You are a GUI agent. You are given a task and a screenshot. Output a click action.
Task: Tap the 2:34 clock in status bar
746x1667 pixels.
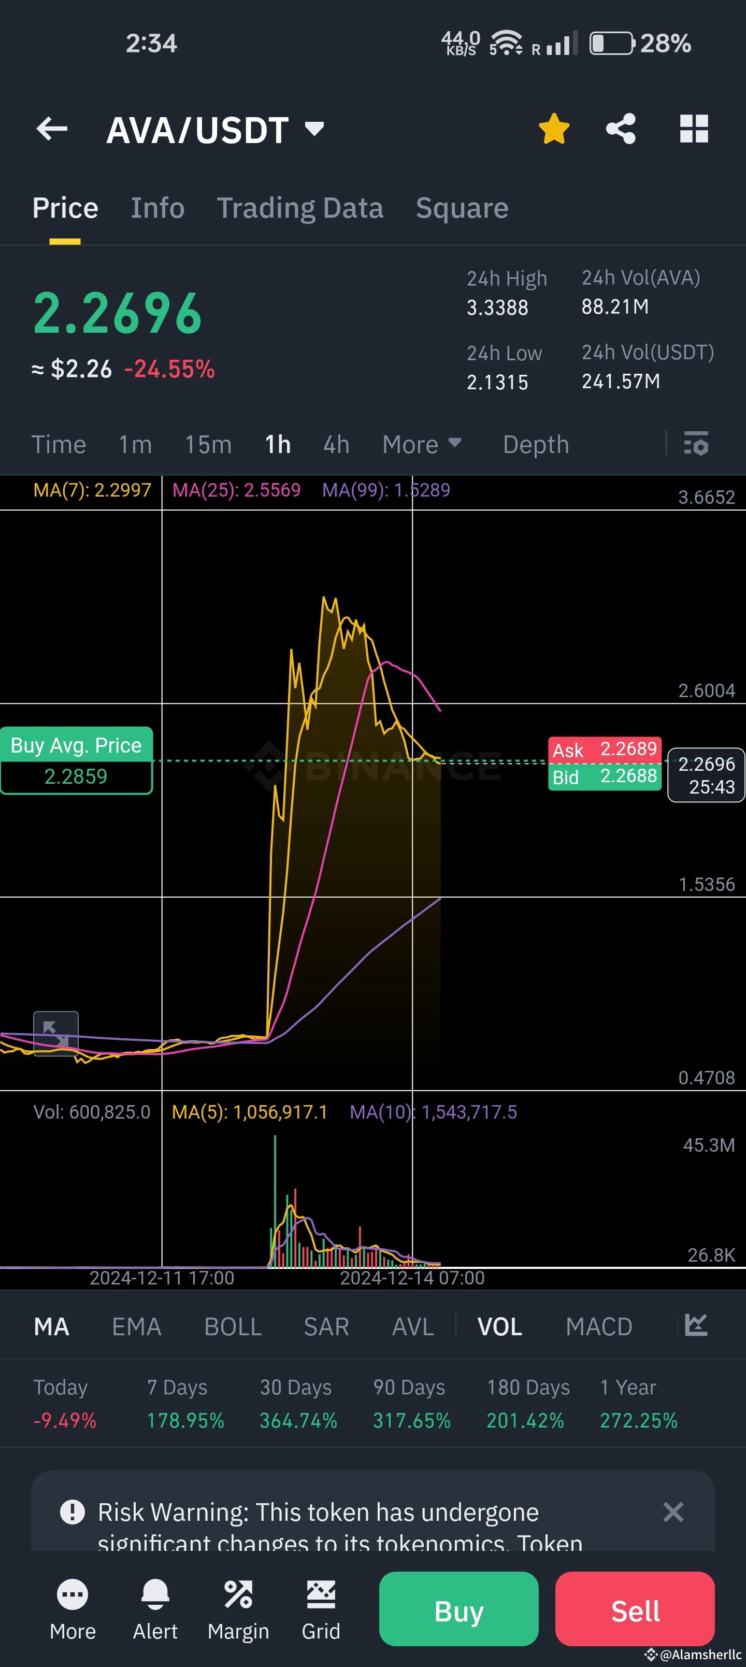coord(151,44)
